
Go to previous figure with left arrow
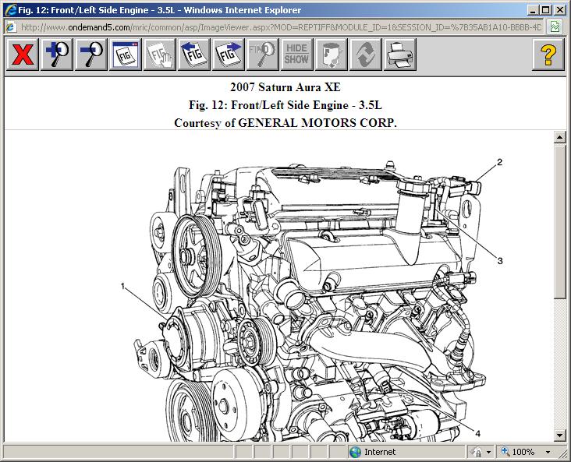pos(193,55)
